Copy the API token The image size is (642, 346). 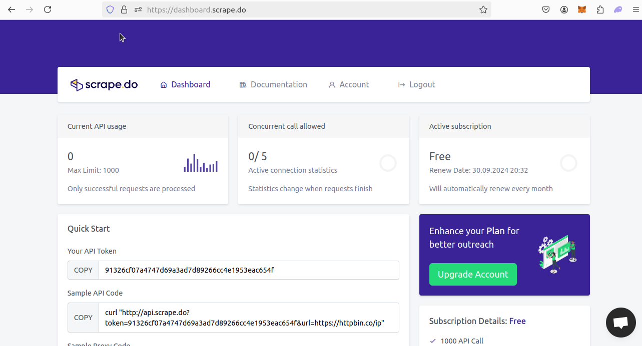[x=83, y=270]
